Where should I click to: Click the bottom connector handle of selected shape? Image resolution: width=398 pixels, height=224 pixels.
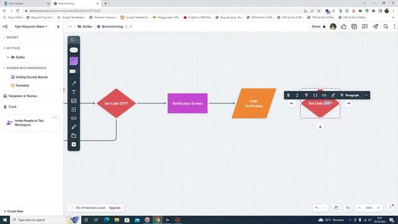[x=320, y=126]
